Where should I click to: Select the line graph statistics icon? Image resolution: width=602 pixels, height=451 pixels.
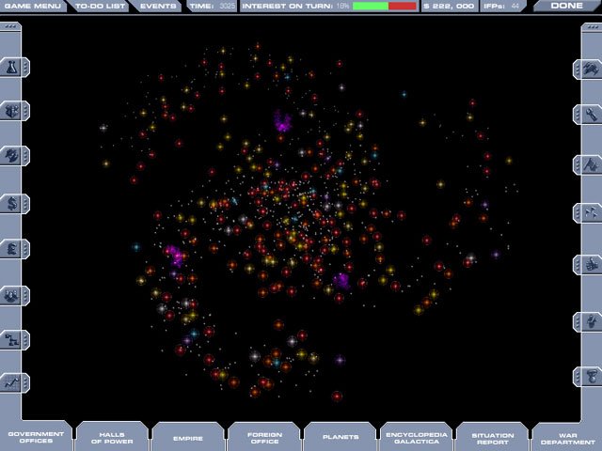pos(14,382)
